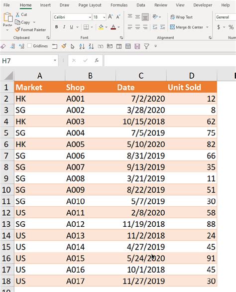The image size is (236, 292).
Task: Click the Select All corner triangle
Action: coord(8,75)
